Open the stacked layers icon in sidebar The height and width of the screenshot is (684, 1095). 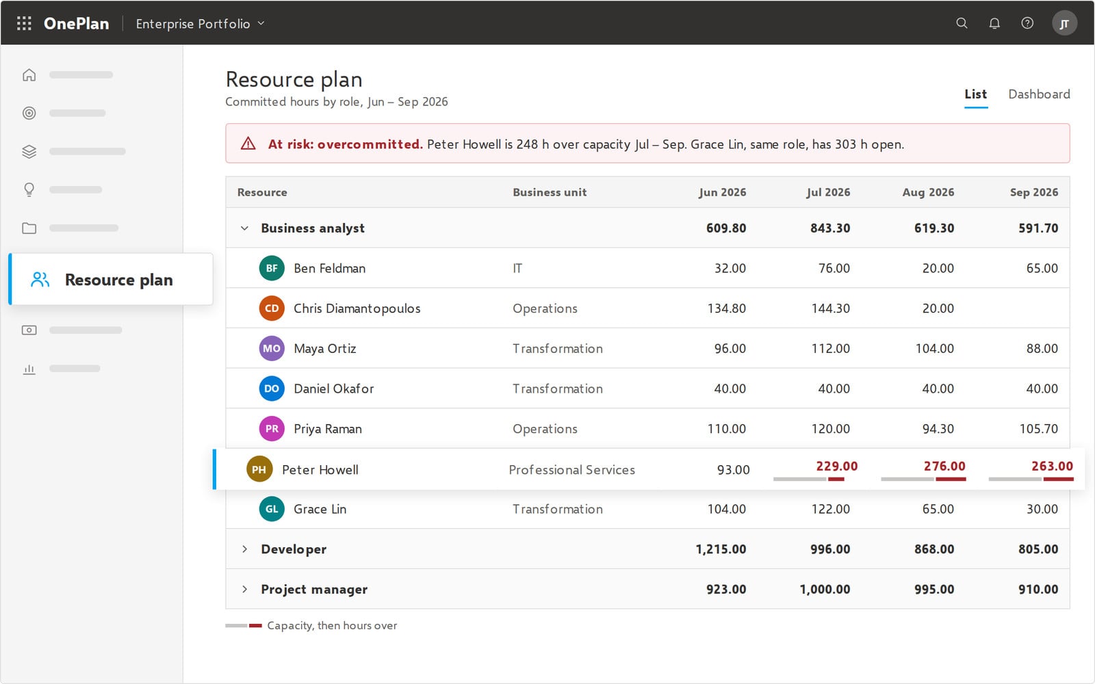point(29,151)
